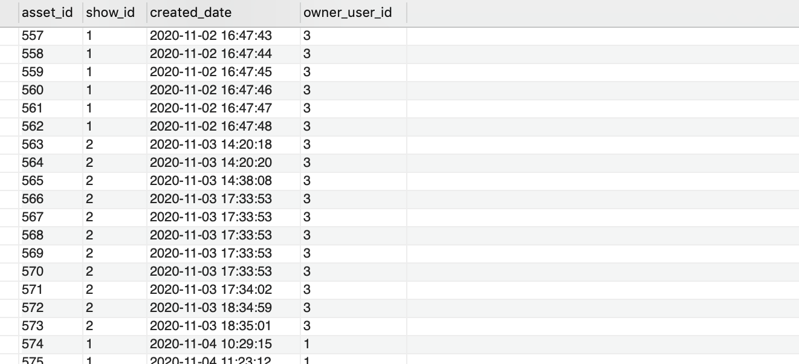Select created_date 2020-11-02 16:47:44

click(211, 54)
